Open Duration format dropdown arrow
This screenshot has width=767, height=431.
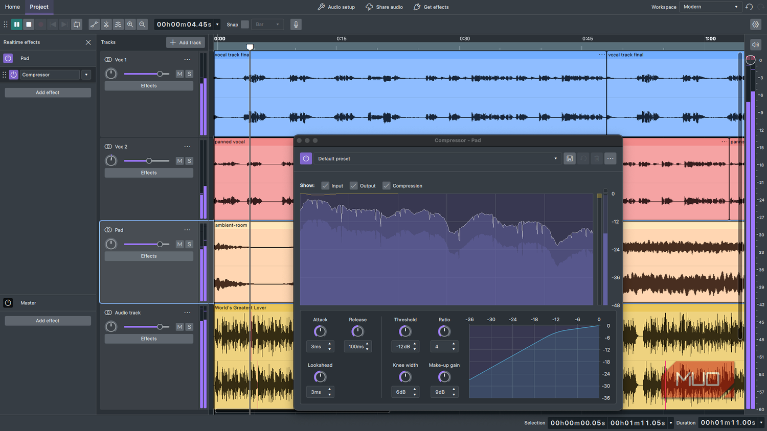(761, 423)
